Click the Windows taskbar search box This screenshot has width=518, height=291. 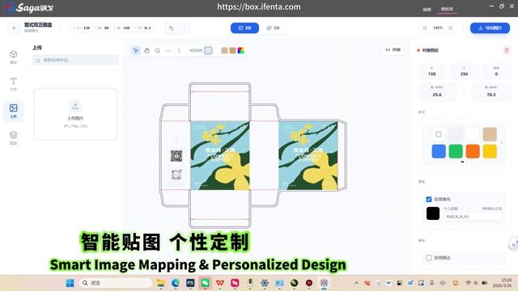(x=116, y=283)
